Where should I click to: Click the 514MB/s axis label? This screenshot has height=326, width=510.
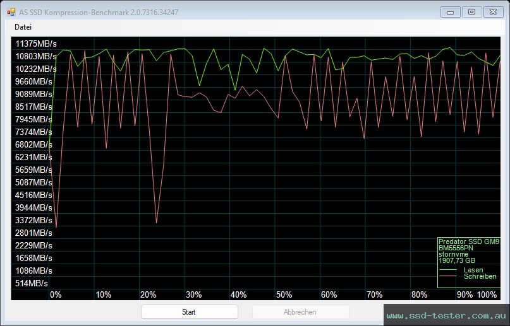click(x=32, y=284)
